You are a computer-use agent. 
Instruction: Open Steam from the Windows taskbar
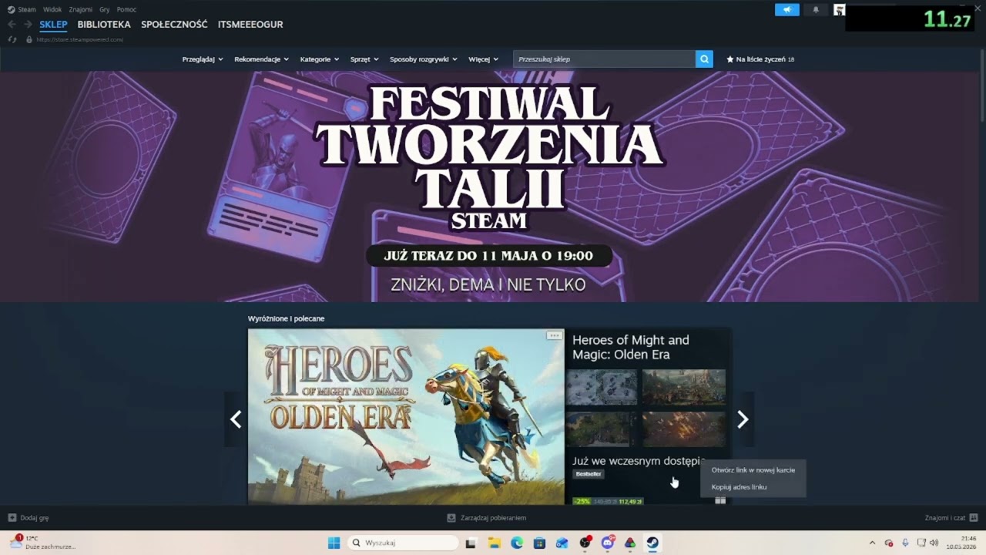tap(652, 543)
